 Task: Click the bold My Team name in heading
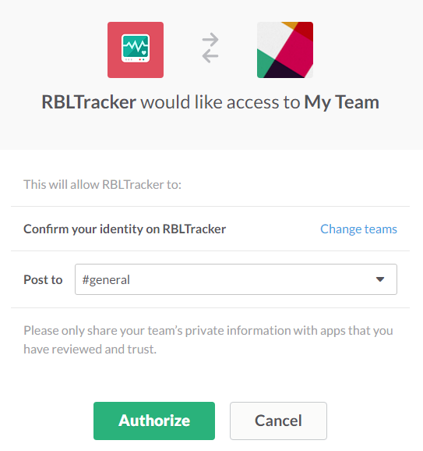coord(342,103)
